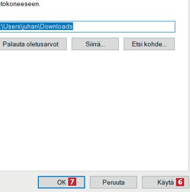The width and height of the screenshot is (190, 192).
Task: Select the Peruuta label text
Action: point(113,183)
